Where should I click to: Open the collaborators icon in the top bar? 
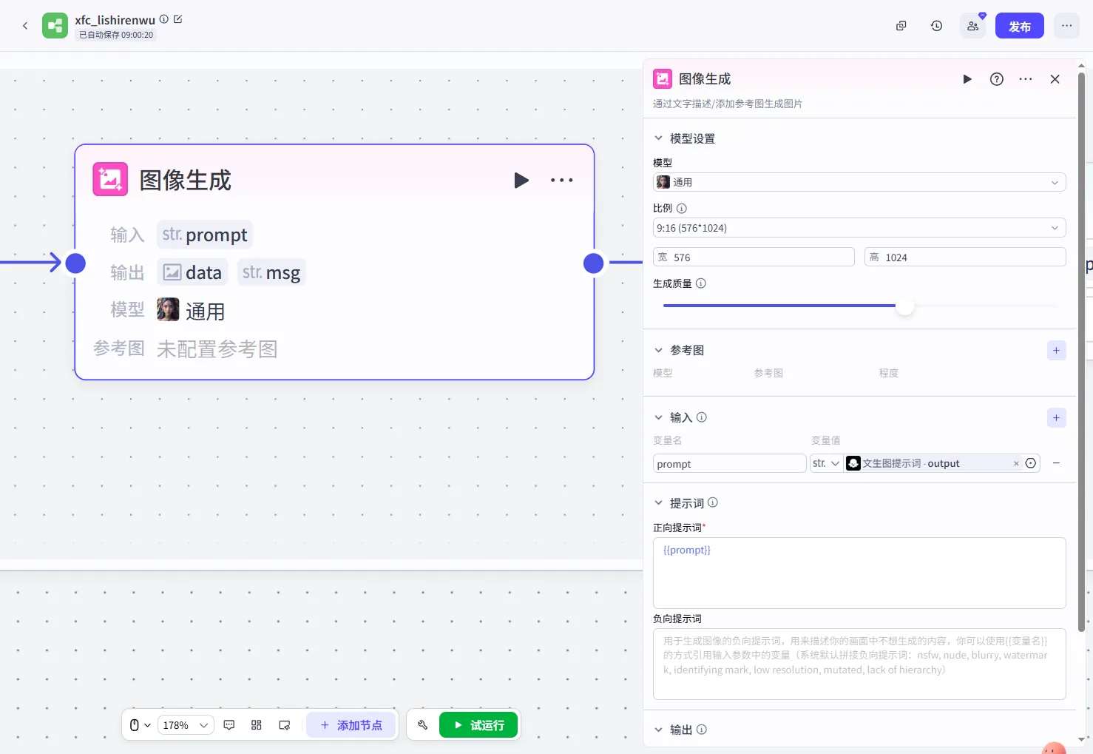tap(972, 26)
